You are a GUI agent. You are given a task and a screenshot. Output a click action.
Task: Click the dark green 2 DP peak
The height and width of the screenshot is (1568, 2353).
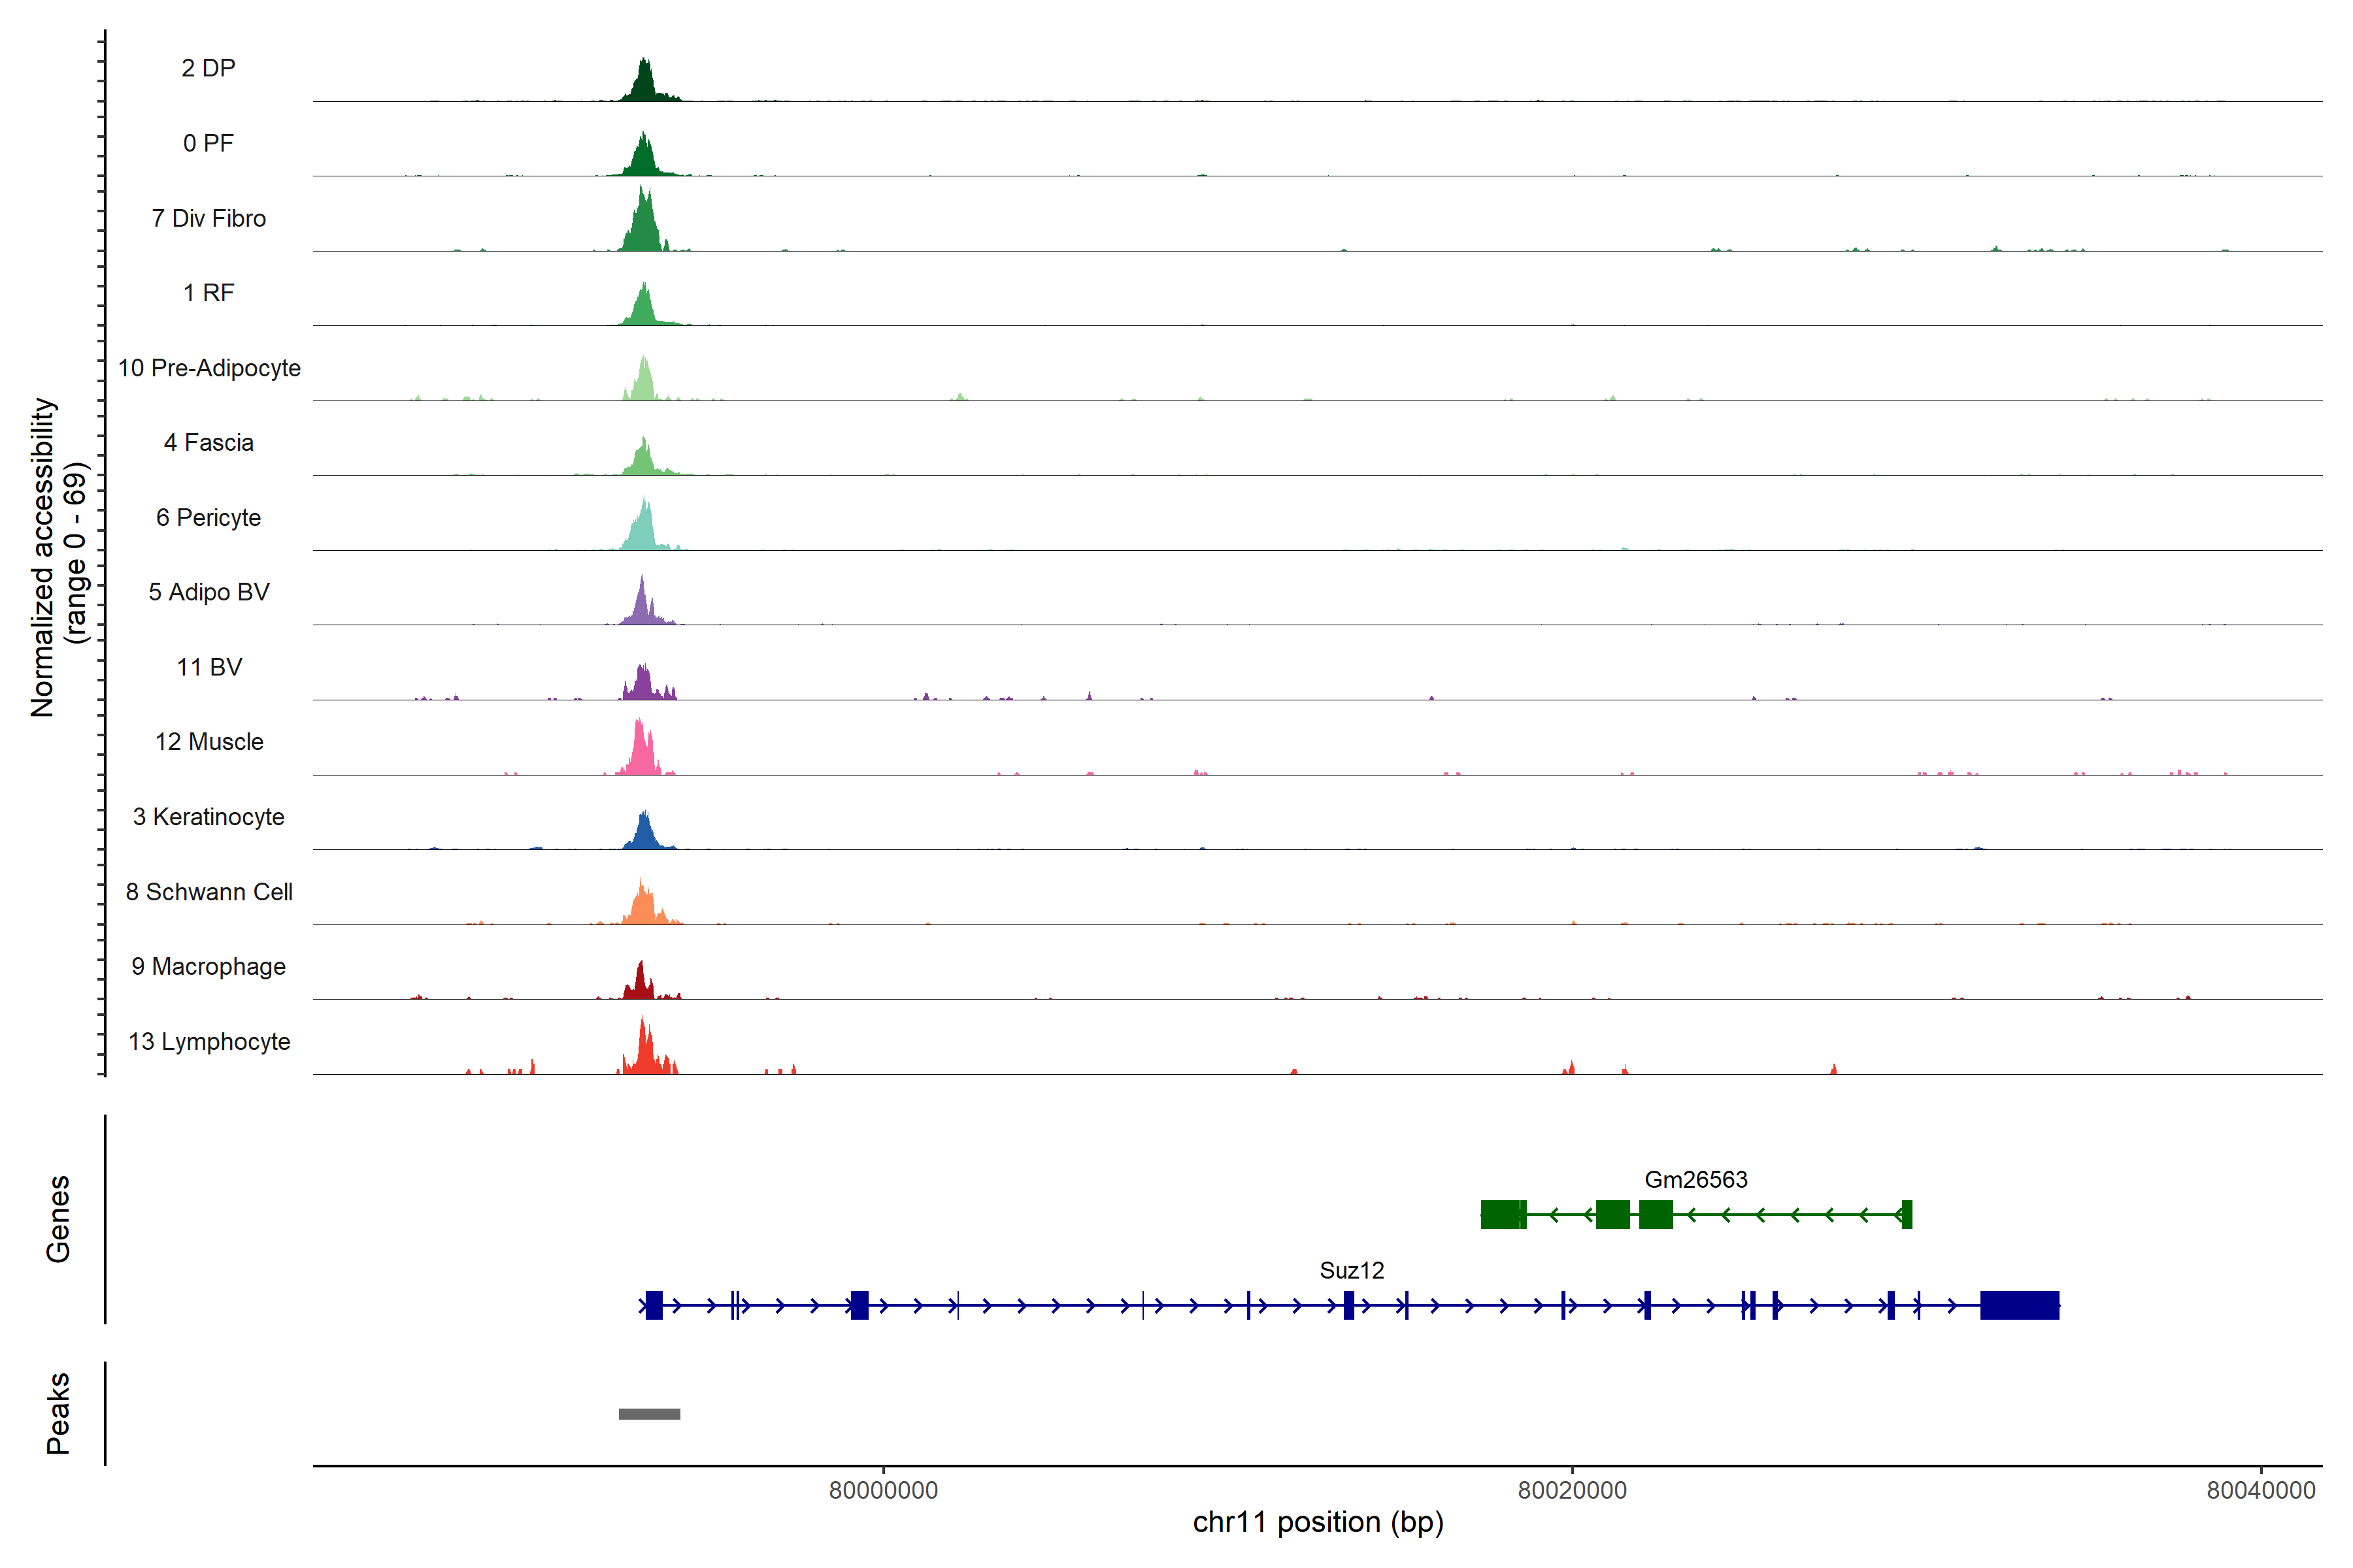644,85
